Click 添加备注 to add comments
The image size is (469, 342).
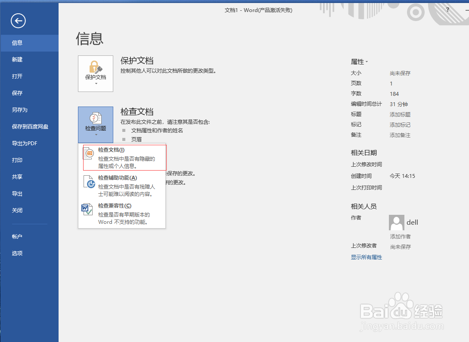399,135
